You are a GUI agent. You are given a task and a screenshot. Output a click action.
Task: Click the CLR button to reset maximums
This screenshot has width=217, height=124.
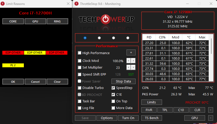[197, 110]
